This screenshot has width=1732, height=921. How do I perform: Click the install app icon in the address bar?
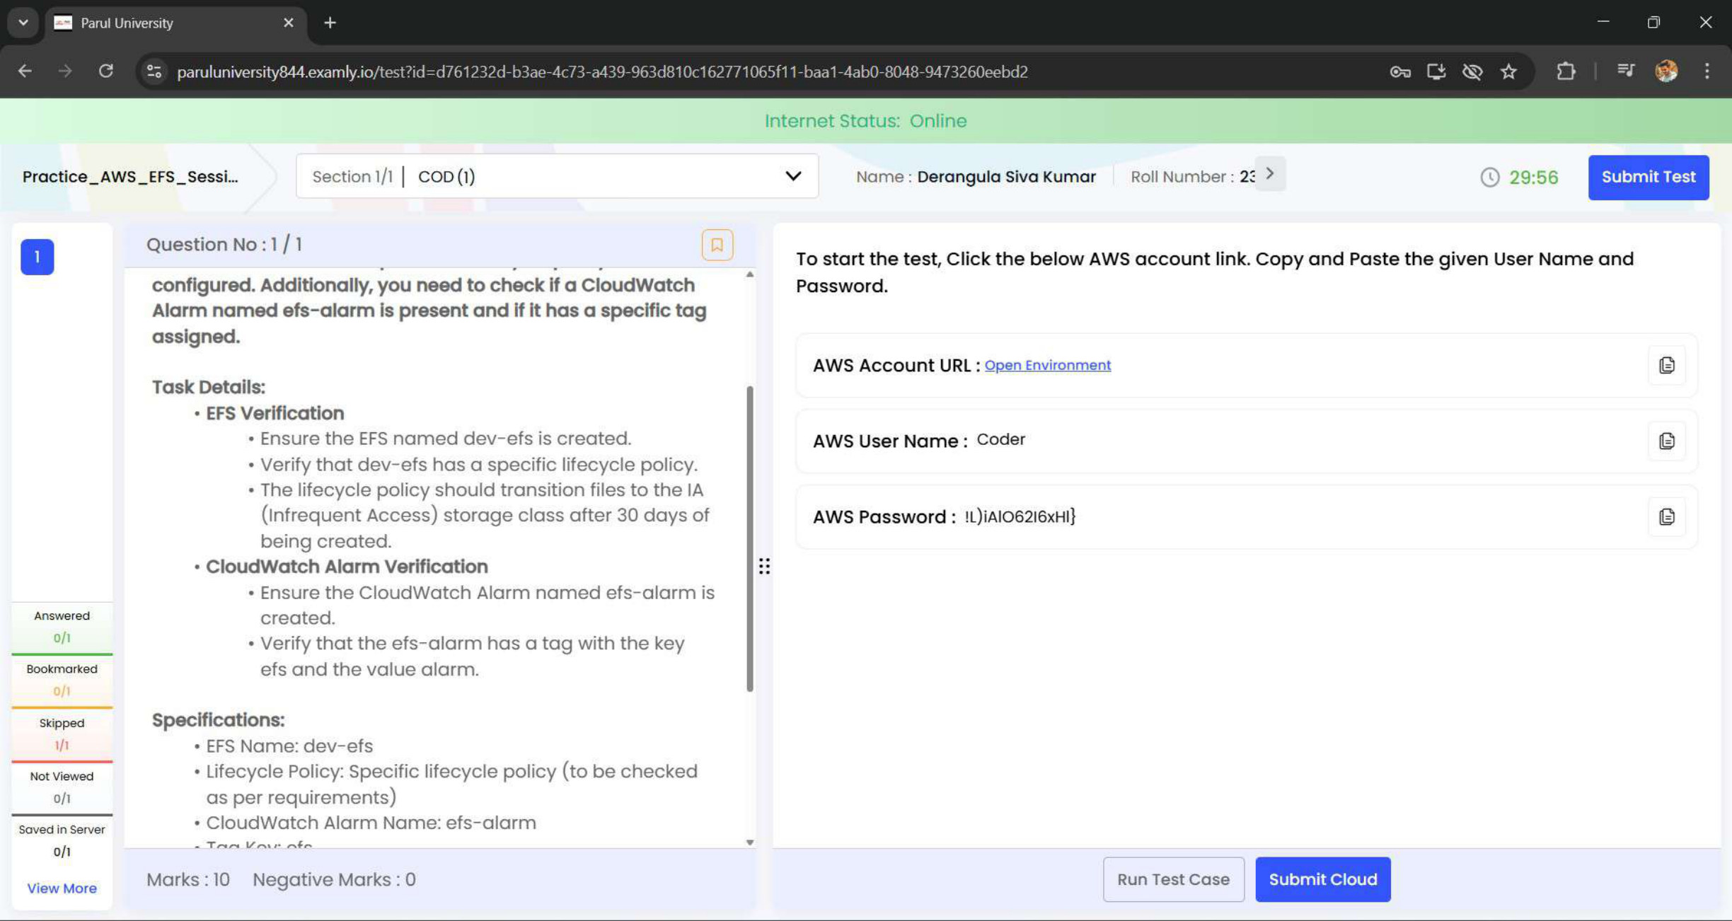1436,71
